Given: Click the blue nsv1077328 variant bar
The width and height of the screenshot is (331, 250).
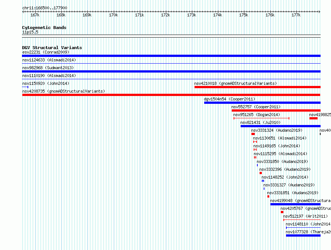Looking at the screenshot, I should click(303, 235).
